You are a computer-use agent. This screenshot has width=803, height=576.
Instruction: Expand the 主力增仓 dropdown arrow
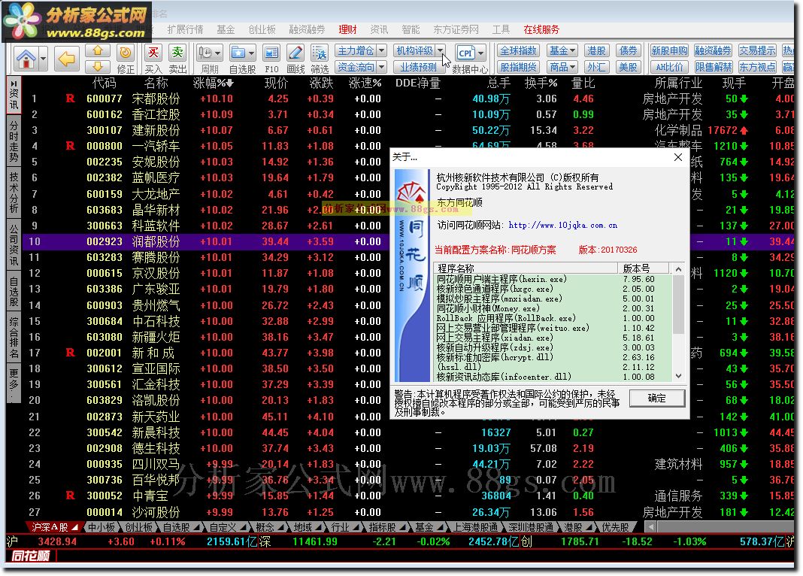[381, 50]
